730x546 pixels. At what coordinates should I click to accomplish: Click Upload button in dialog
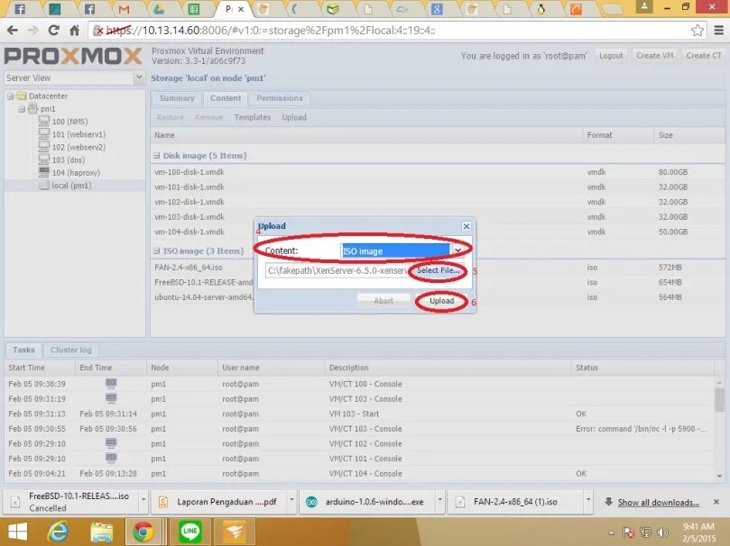[x=441, y=301]
